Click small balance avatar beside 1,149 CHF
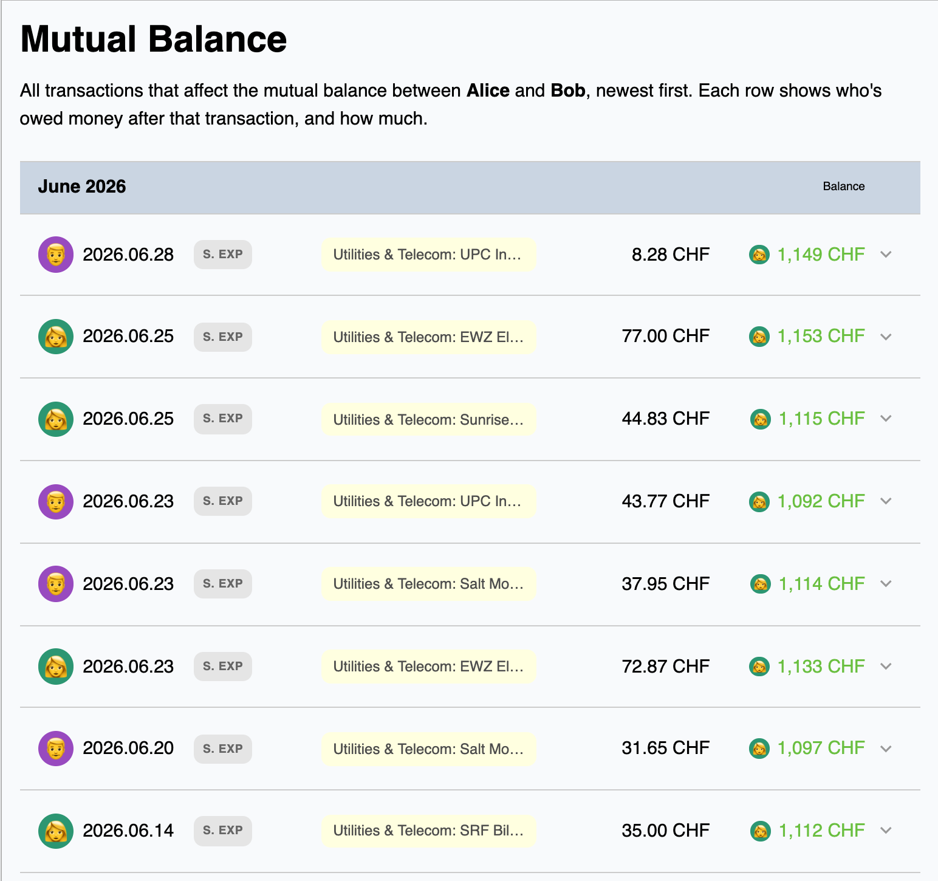The image size is (938, 881). 759,255
